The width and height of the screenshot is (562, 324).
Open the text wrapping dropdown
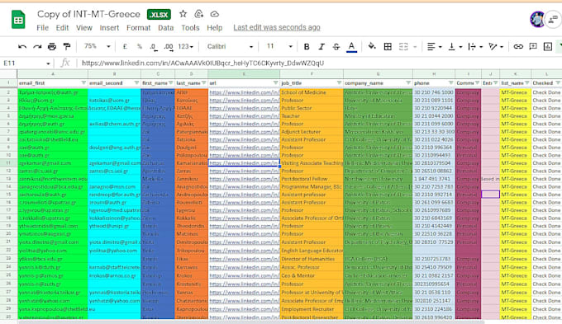click(x=475, y=46)
